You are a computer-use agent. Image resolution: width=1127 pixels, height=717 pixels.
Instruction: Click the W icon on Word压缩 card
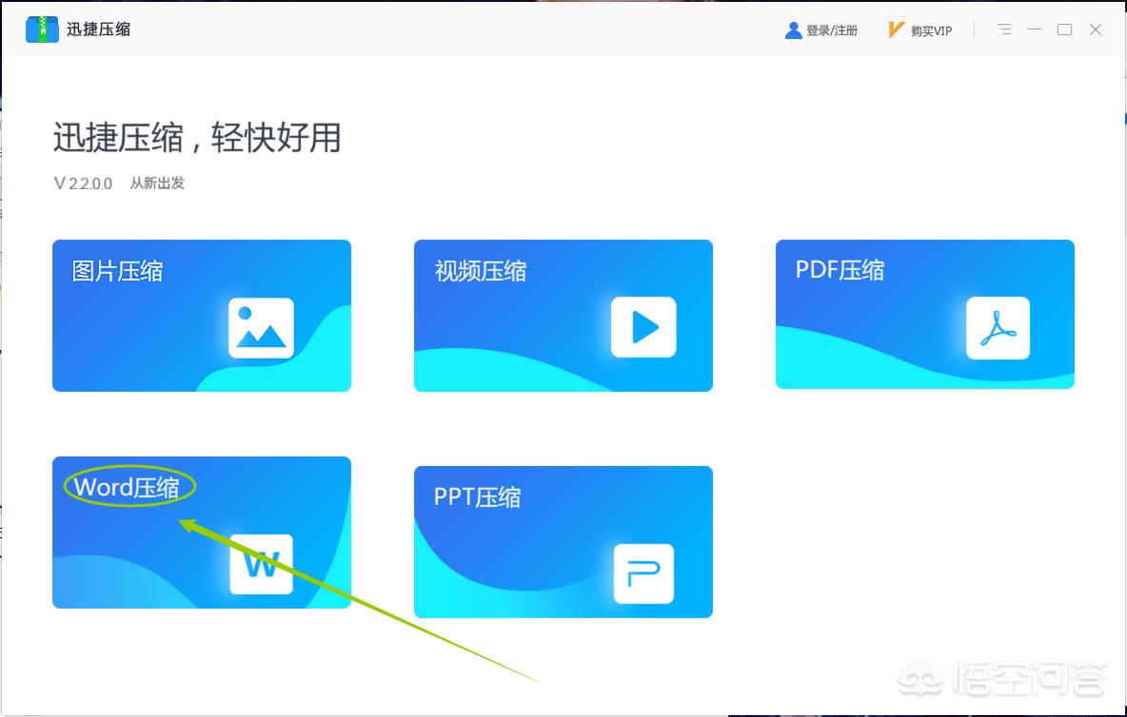pyautogui.click(x=261, y=563)
